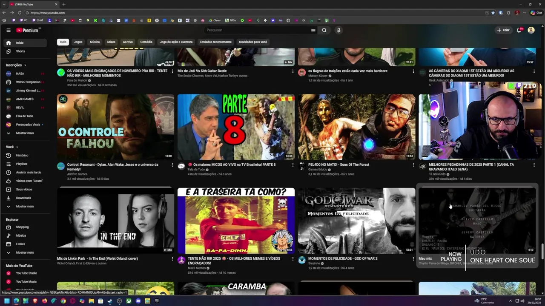Select the Música filter chip

(95, 42)
